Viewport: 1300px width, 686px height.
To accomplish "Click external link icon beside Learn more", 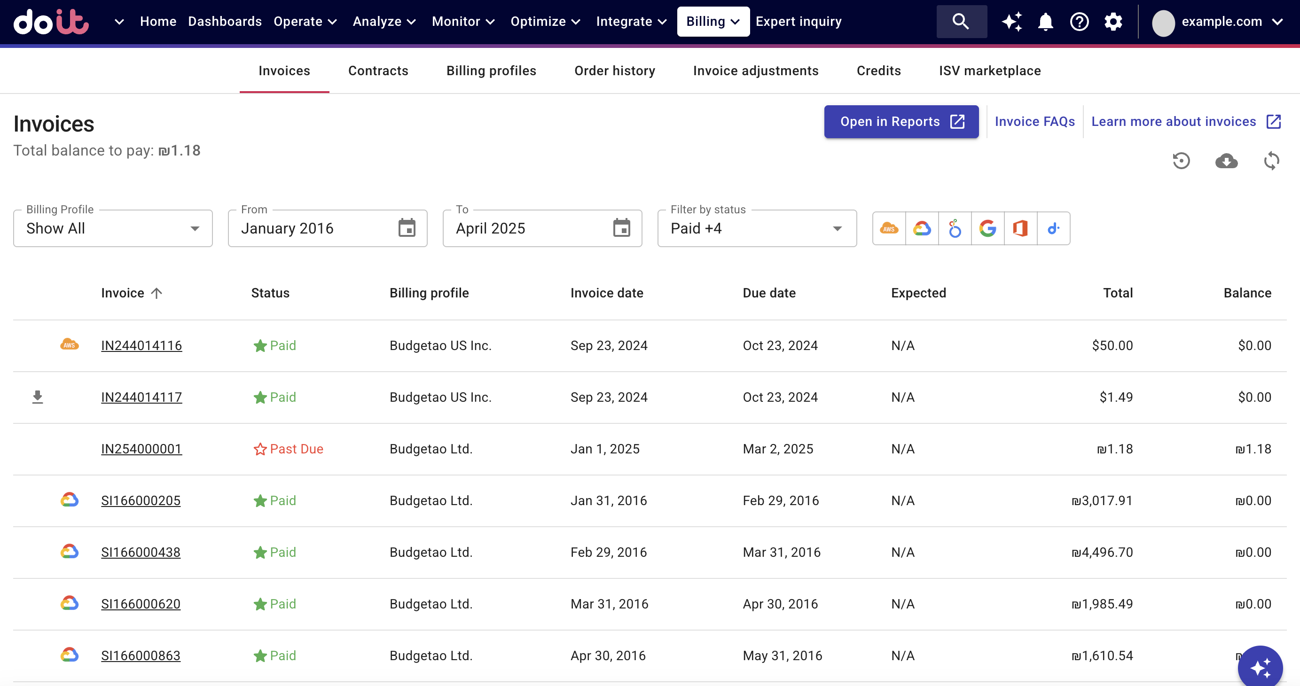I will pyautogui.click(x=1274, y=122).
